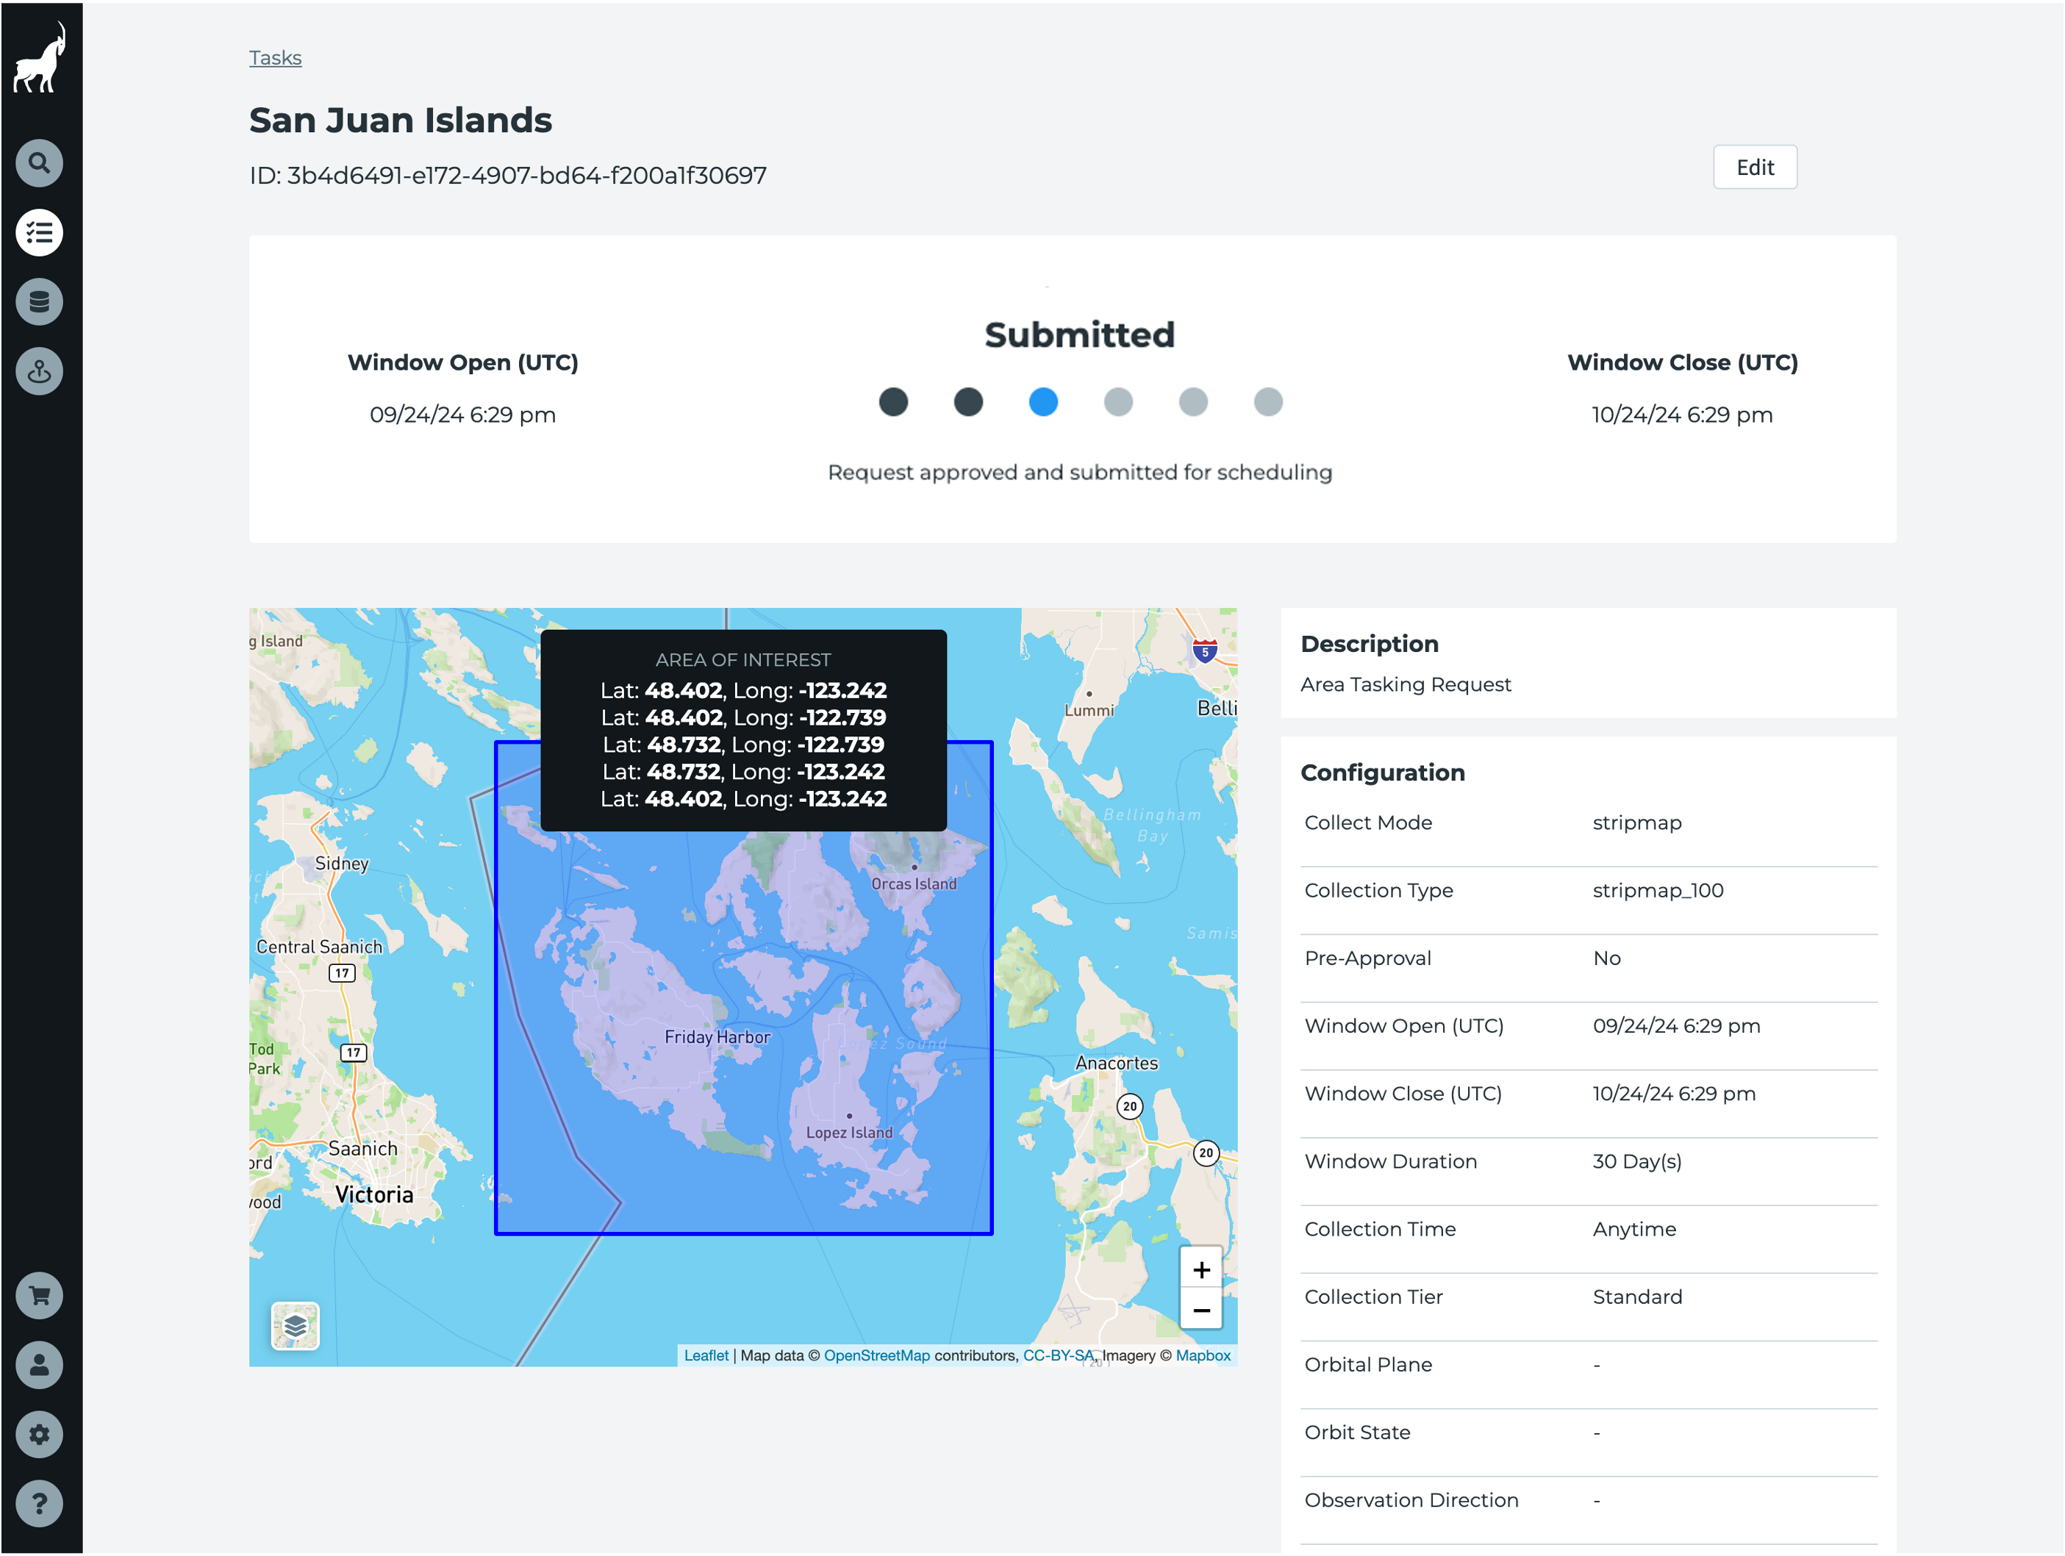Click the Area Tasking Request description text
The height and width of the screenshot is (1556, 2065).
click(1406, 685)
